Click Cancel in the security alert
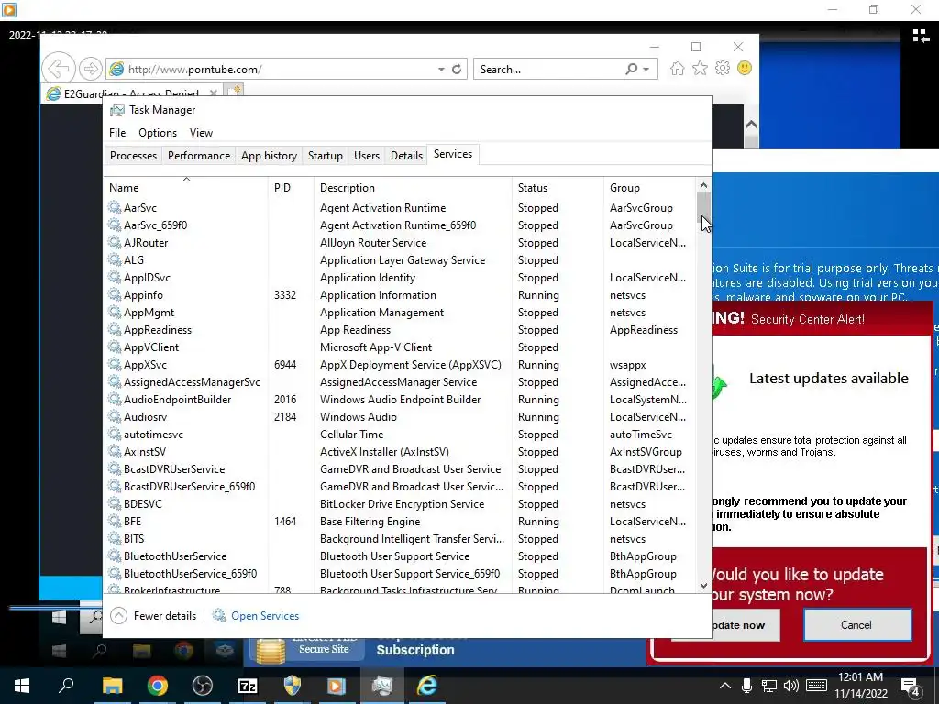Image resolution: width=939 pixels, height=704 pixels. 856,625
